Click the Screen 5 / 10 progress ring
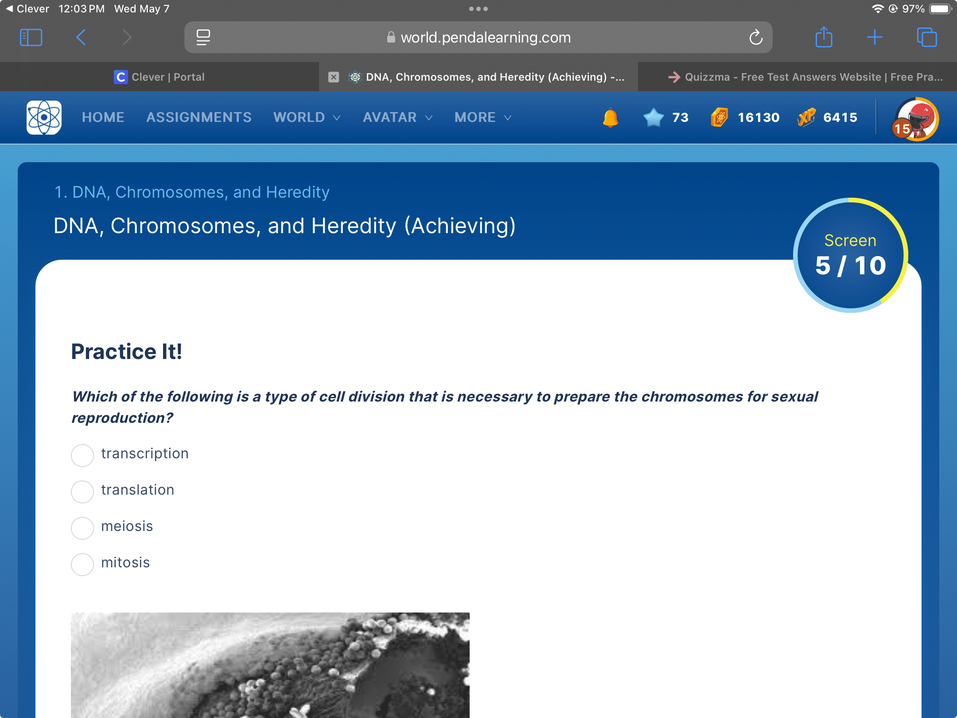 850,255
